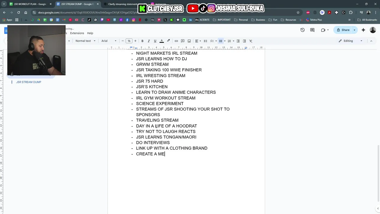Open the bulleted list styles arrow

click(x=225, y=41)
